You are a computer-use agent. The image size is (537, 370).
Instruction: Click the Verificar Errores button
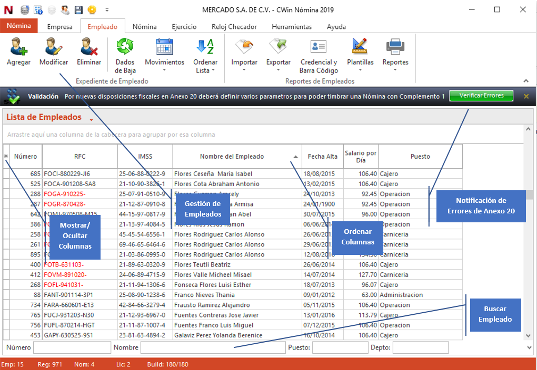[481, 96]
